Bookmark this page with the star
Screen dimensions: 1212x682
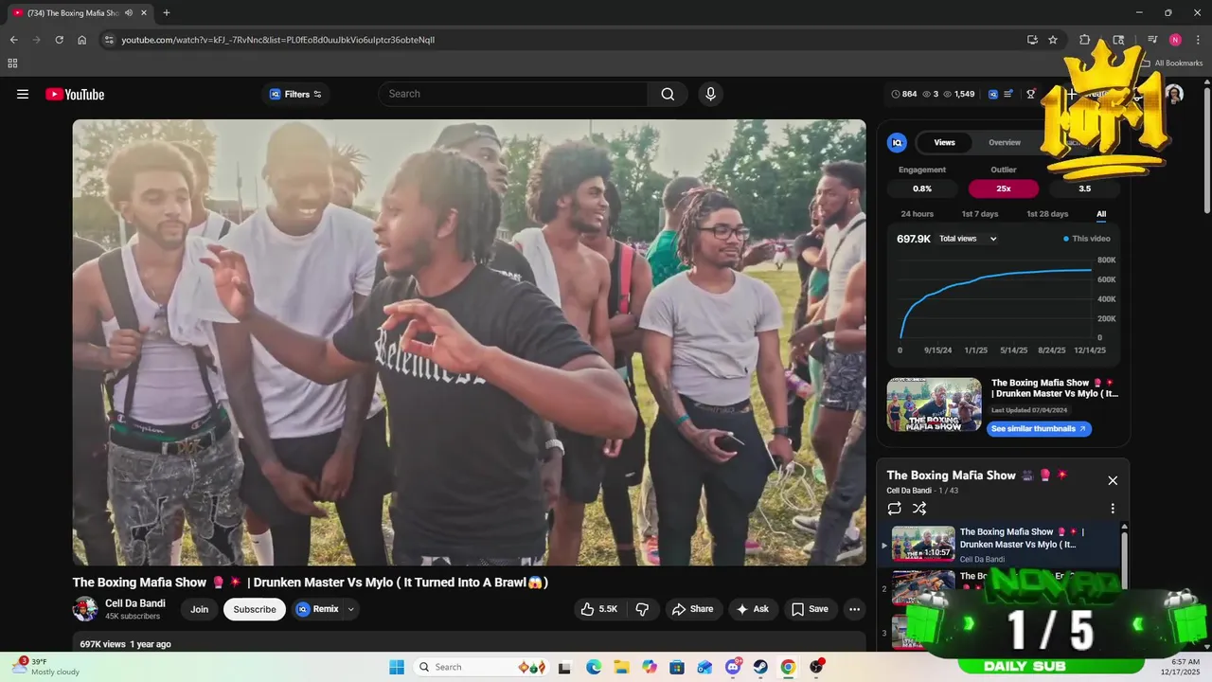click(1053, 40)
